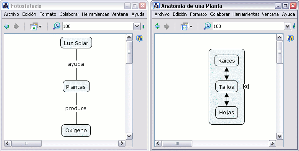This screenshot has width=299, height=151.
Task: Click the 'produce' linking phrase
Action: [x=76, y=108]
